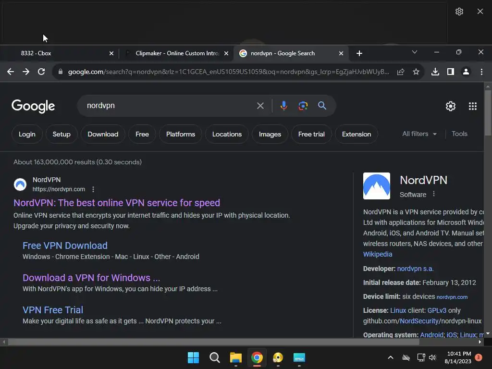The height and width of the screenshot is (369, 492).
Task: Go back to the previous page
Action: coord(11,72)
